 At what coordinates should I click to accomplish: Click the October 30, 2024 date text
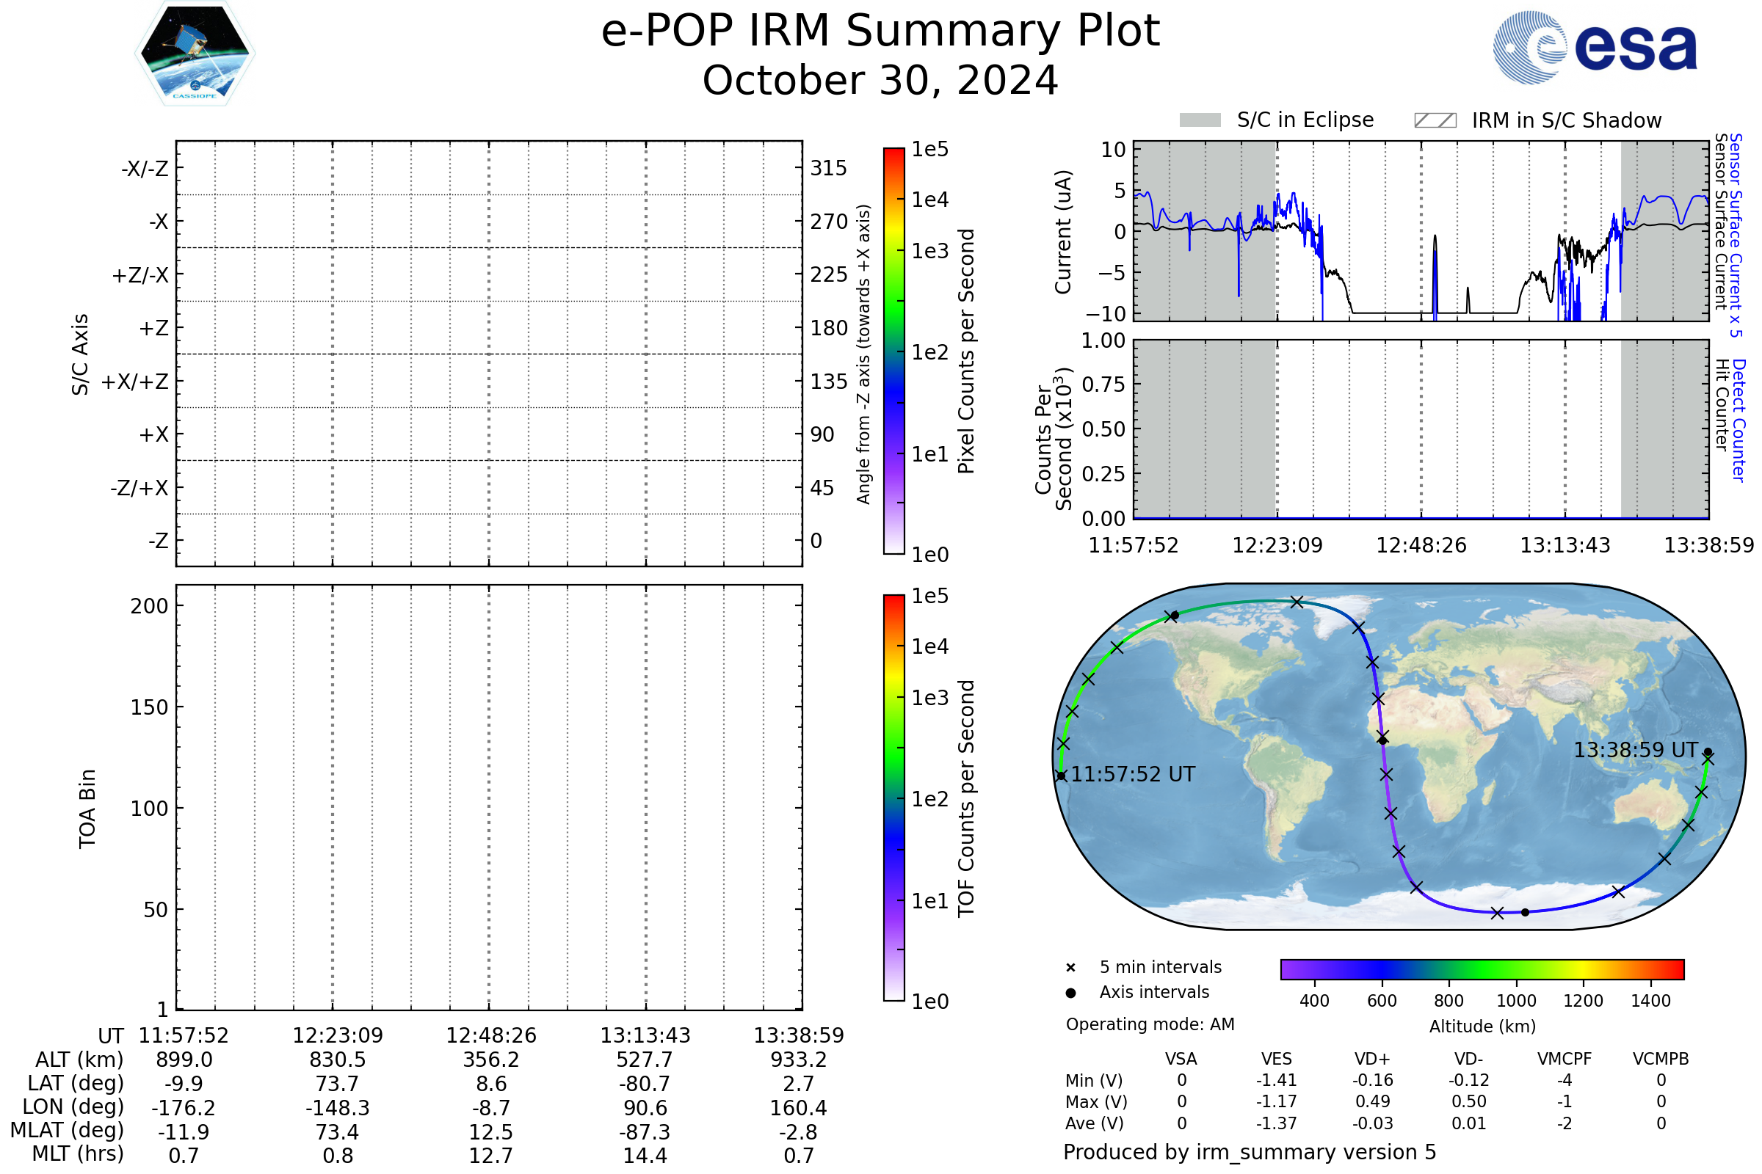tap(880, 81)
